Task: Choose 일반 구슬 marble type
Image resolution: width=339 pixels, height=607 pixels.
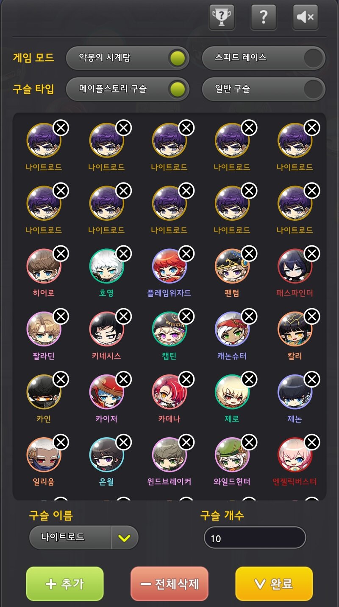Action: [x=264, y=89]
